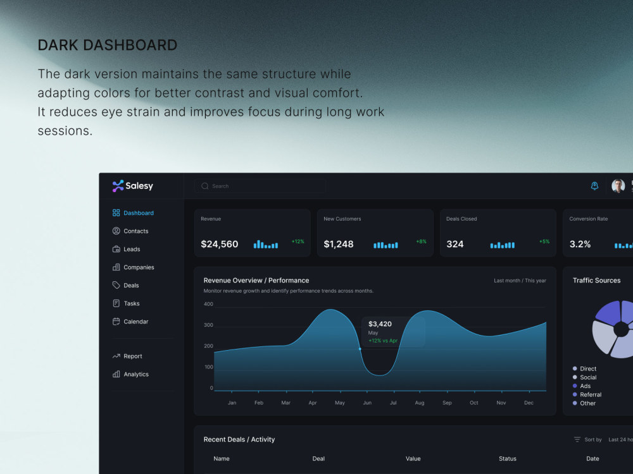The width and height of the screenshot is (633, 474).
Task: Go to the Leads section
Action: pyautogui.click(x=132, y=249)
